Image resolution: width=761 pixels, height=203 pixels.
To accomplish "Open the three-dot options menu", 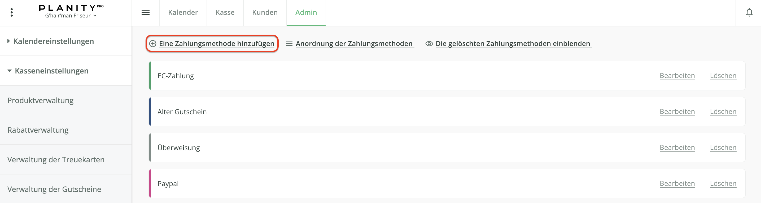I will 11,12.
